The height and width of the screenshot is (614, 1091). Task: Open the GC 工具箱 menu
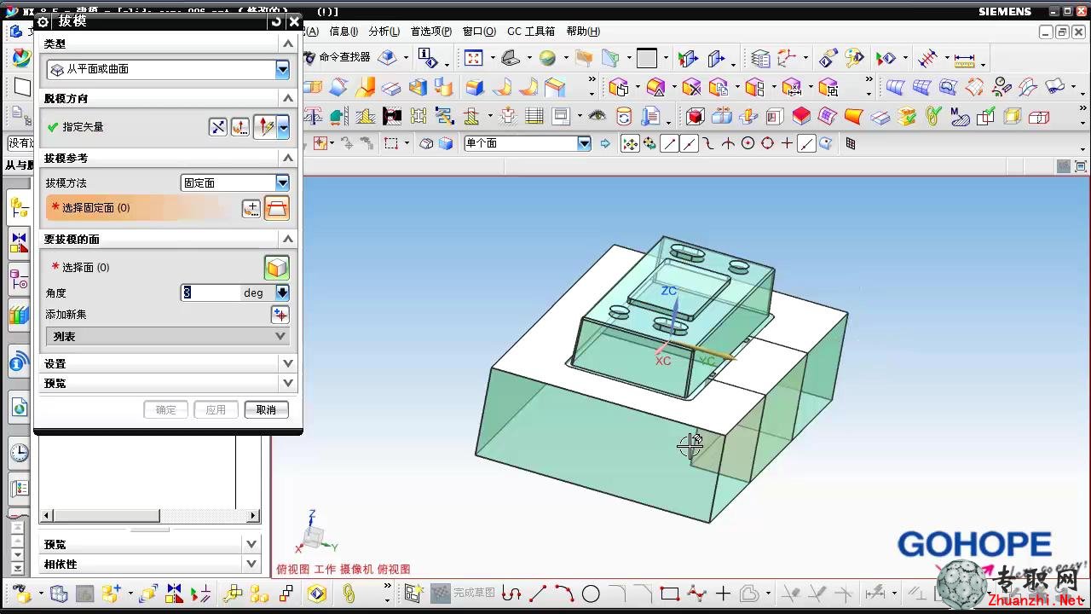coord(531,32)
